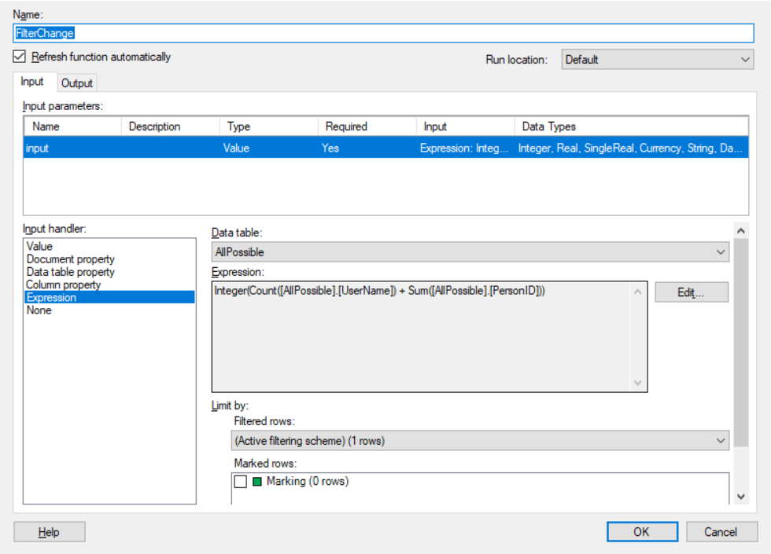Click the Name input field
Screen dimensions: 771x554
pos(384,34)
